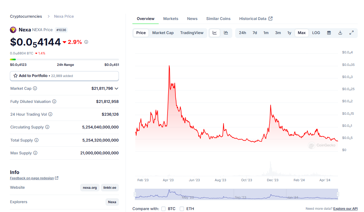Image resolution: width=364 pixels, height=212 pixels.
Task: Open Historical Data tab
Action: 256,19
